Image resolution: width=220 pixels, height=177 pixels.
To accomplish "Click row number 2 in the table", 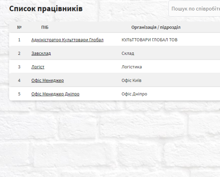I will pyautogui.click(x=19, y=53).
